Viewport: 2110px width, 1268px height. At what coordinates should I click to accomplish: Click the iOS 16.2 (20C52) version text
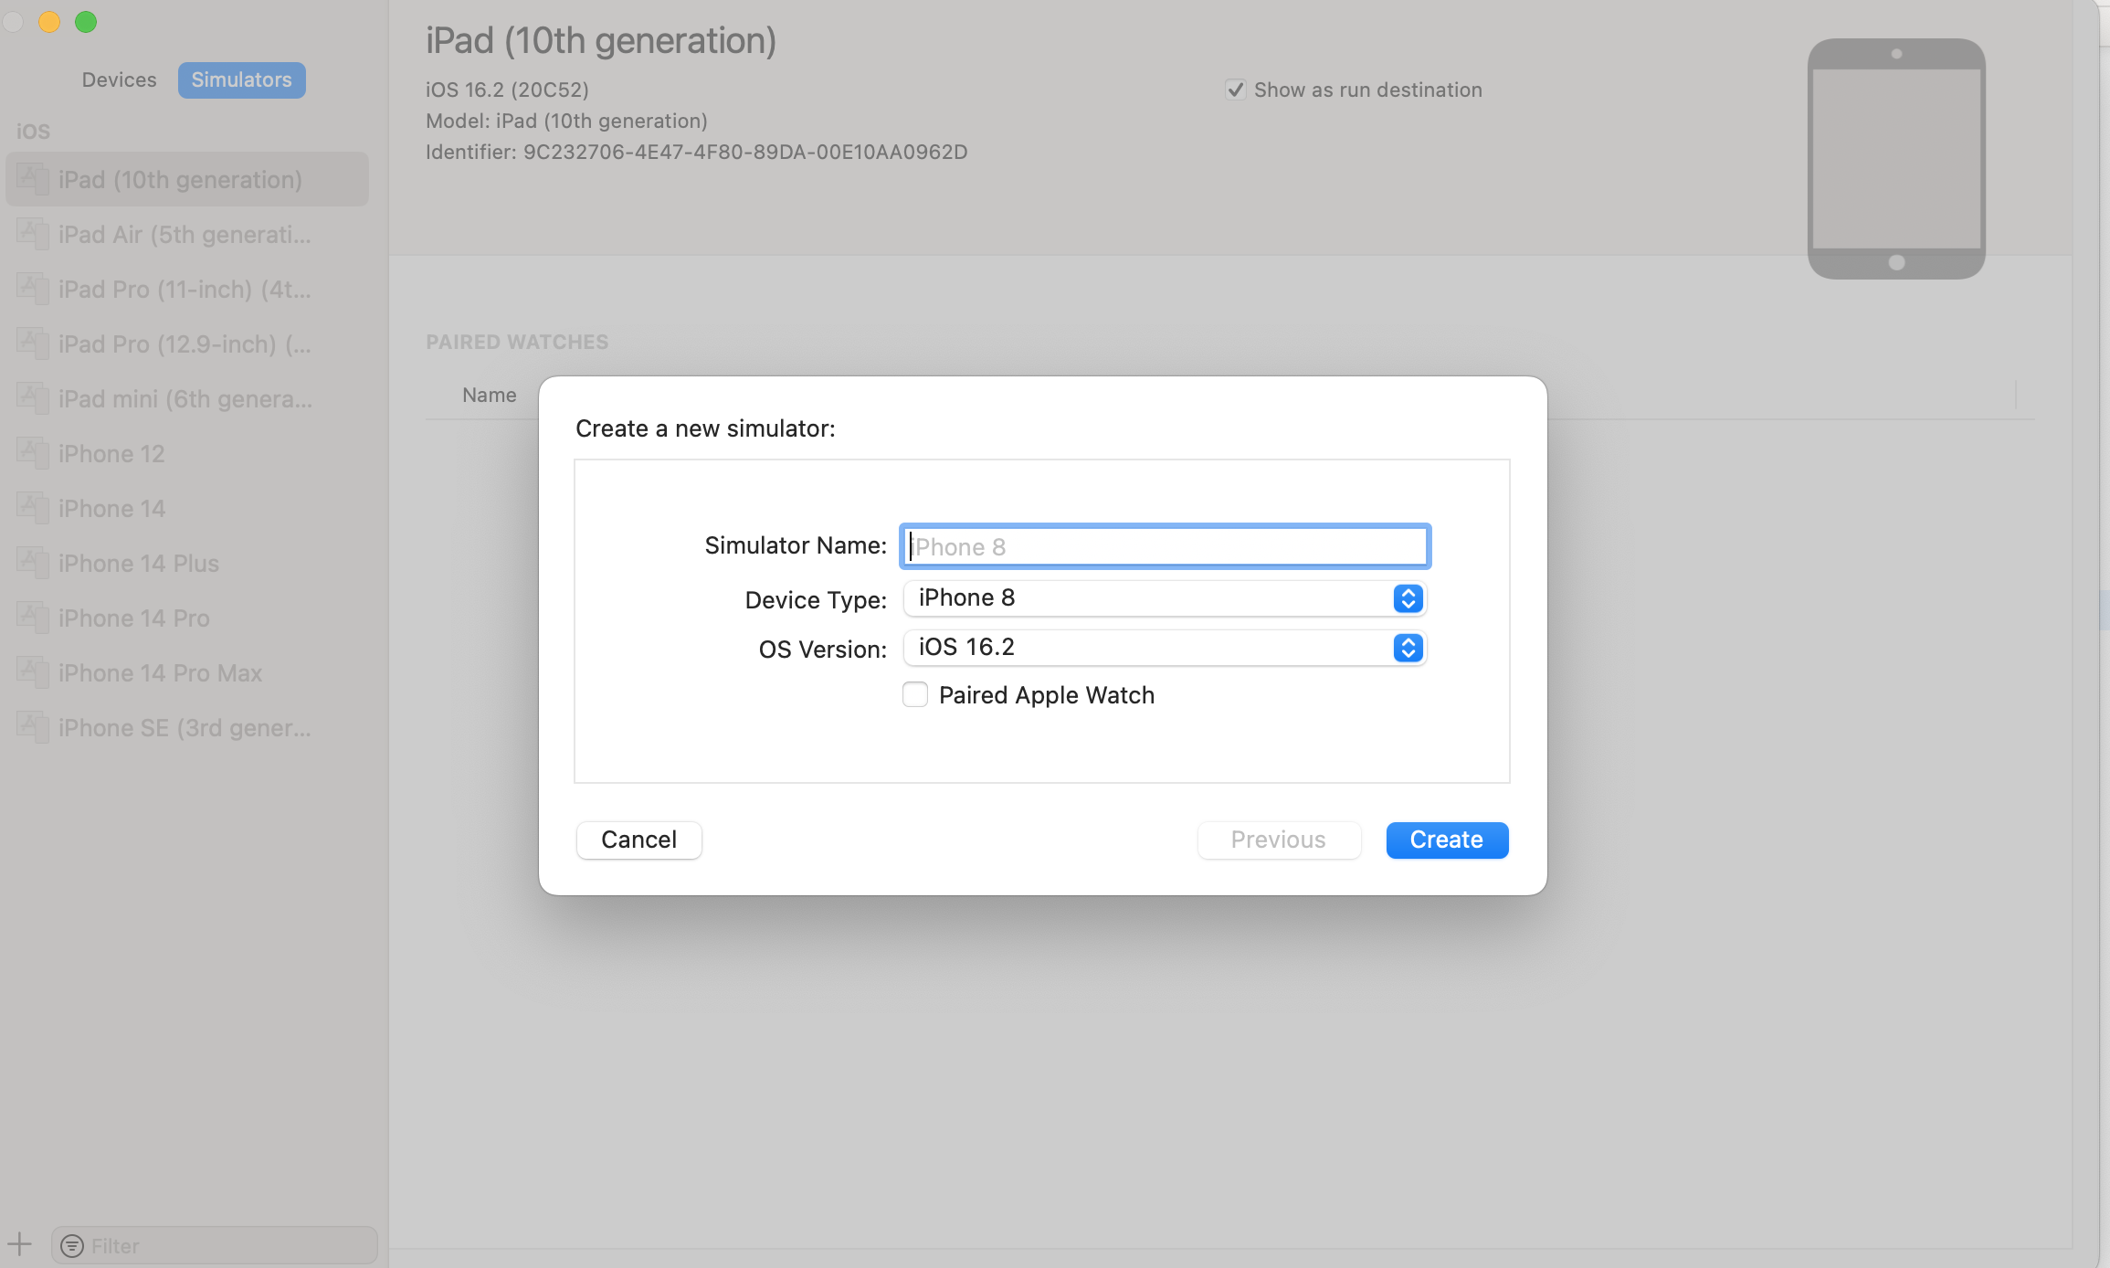pyautogui.click(x=507, y=90)
